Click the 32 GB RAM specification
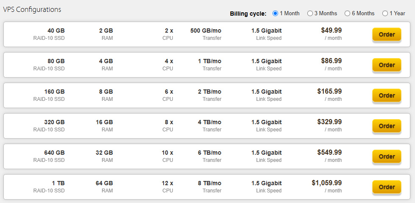 [104, 156]
